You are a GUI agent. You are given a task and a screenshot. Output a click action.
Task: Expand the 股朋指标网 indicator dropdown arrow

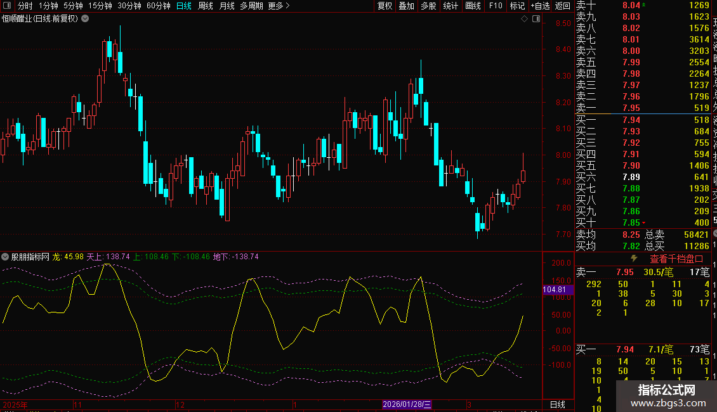pos(6,257)
